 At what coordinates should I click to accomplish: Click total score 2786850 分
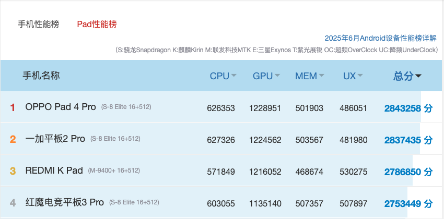[408, 172]
